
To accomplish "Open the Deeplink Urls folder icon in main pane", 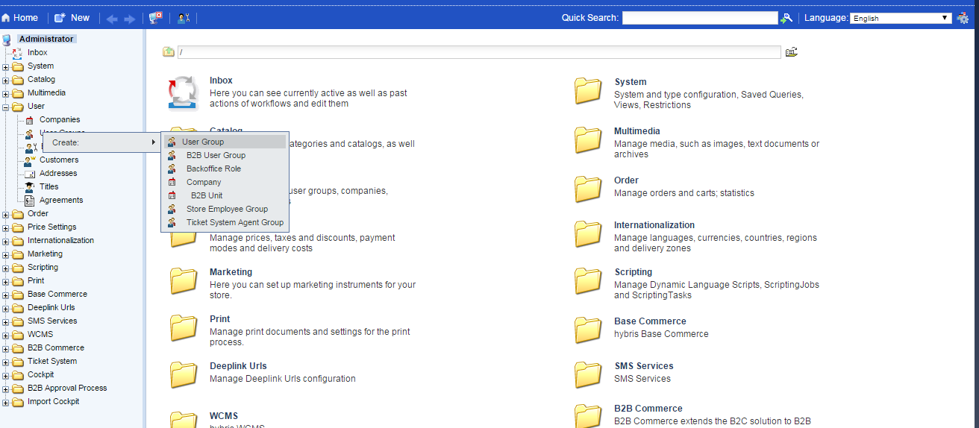I will [184, 375].
